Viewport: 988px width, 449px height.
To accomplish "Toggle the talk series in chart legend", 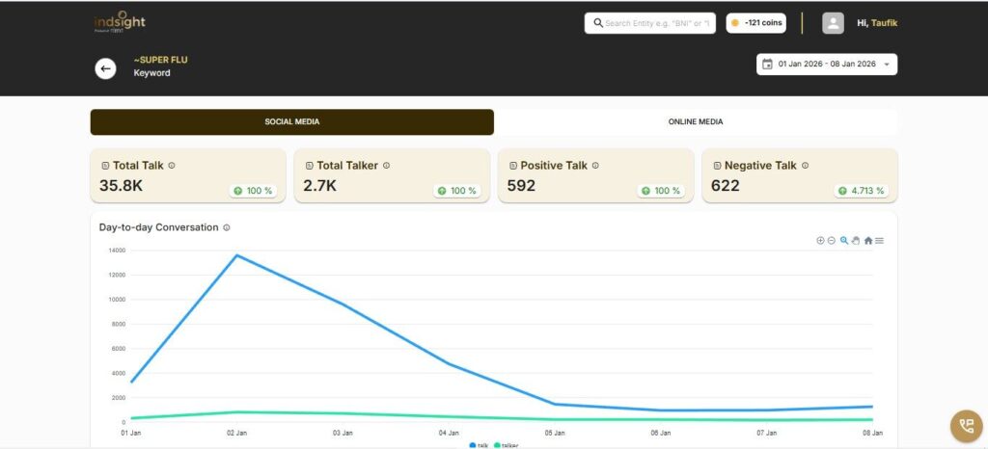I will [x=479, y=445].
